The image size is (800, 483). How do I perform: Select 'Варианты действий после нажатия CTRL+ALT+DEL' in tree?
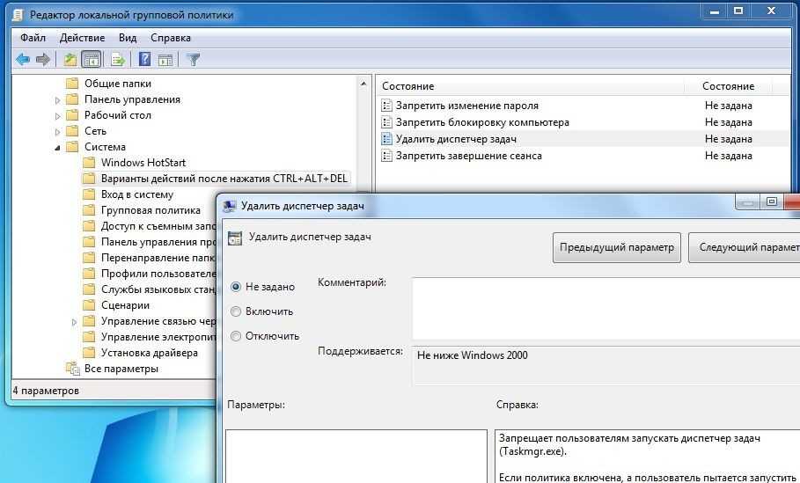224,179
